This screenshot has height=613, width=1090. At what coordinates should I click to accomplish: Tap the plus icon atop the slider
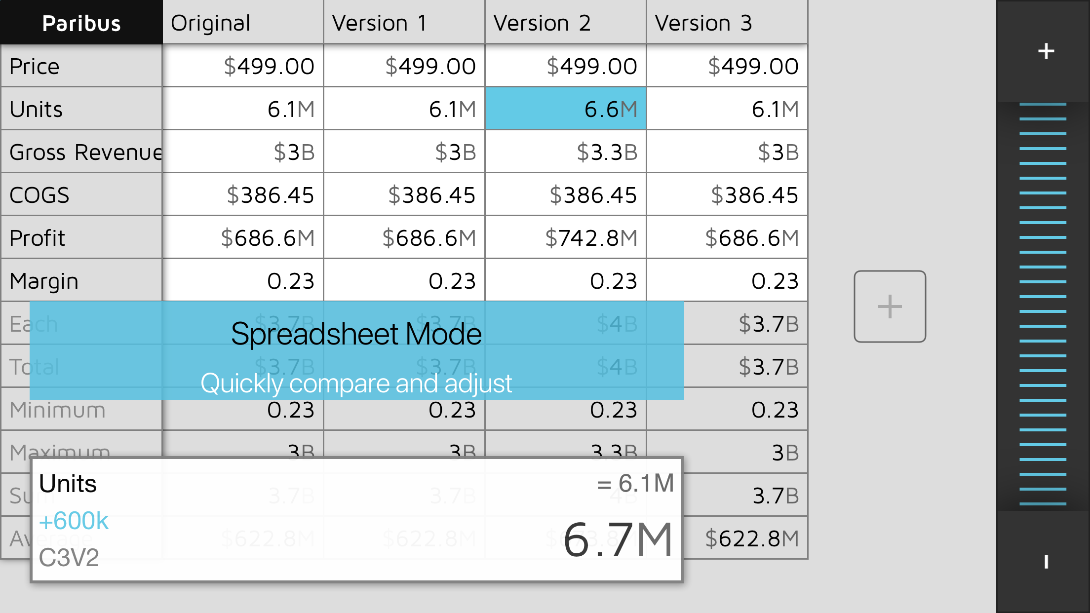tap(1046, 51)
